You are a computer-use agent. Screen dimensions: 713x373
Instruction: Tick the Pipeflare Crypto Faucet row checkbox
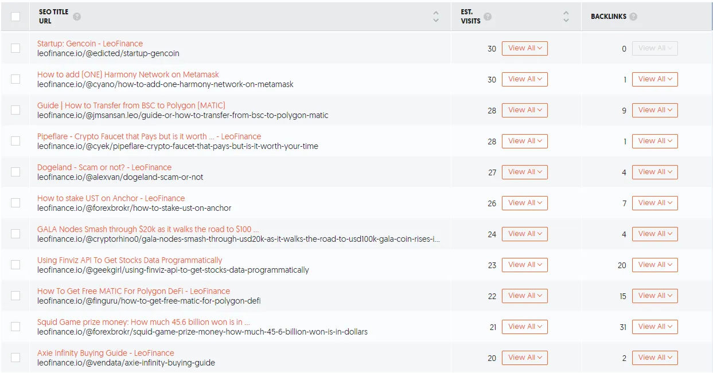[x=15, y=141]
